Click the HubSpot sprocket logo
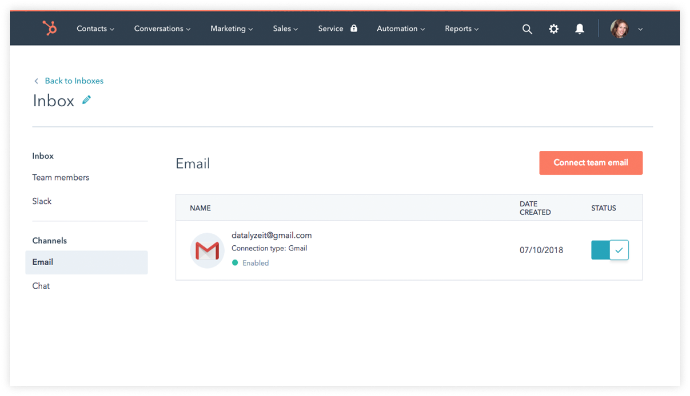 pyautogui.click(x=49, y=29)
